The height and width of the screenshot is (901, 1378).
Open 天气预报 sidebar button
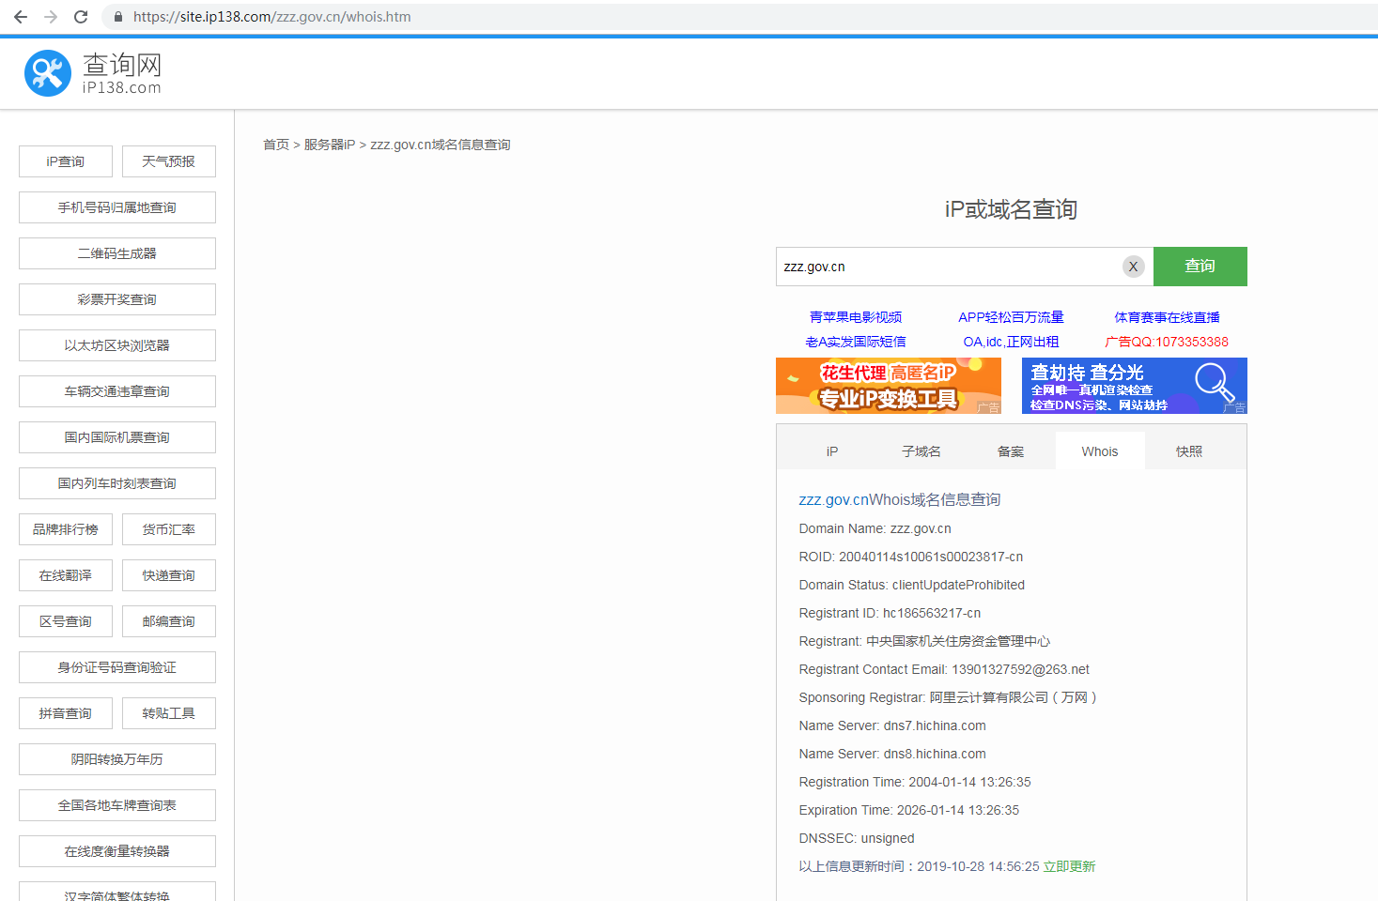pyautogui.click(x=169, y=161)
